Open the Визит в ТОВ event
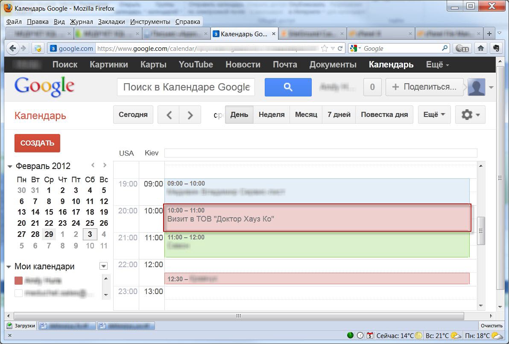Screen dimensions: 509x344 point(317,218)
